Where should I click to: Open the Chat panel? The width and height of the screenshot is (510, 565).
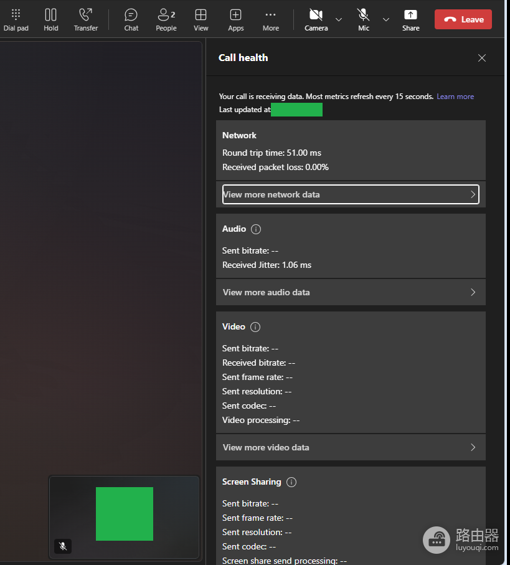tap(131, 20)
